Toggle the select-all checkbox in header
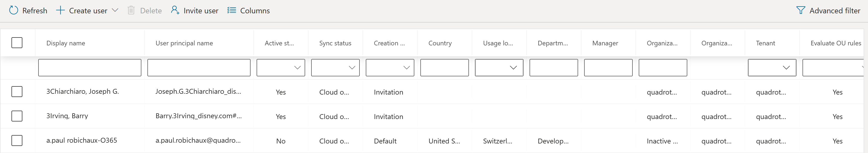Screen dimensions: 868x153 tap(17, 43)
